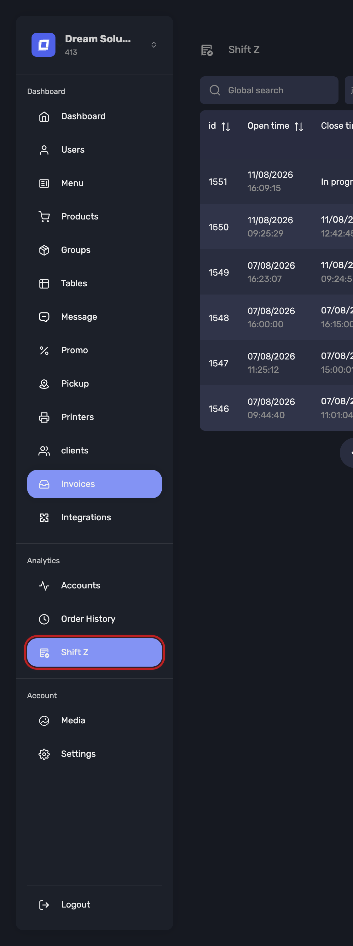The image size is (353, 946).
Task: Select shift row id 1548
Action: 219,318
